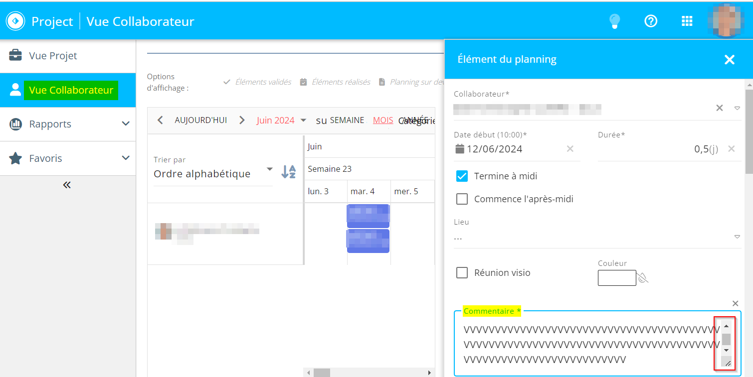The image size is (753, 377).
Task: Go to next period arrow
Action: (x=242, y=120)
